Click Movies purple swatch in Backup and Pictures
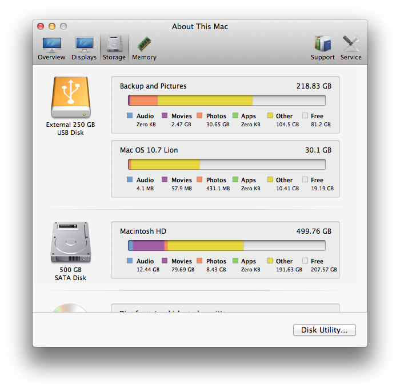 [165, 115]
